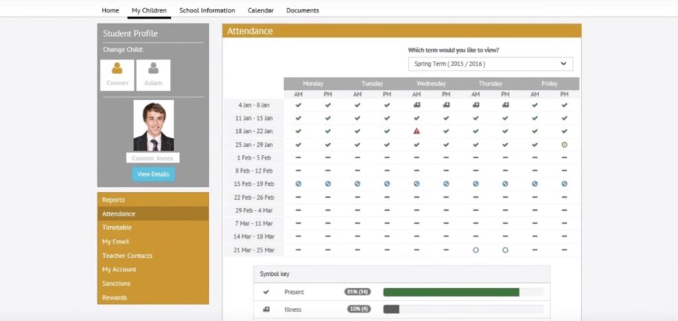Click illness icon for Thursday PM, 4 Jan week

505,105
